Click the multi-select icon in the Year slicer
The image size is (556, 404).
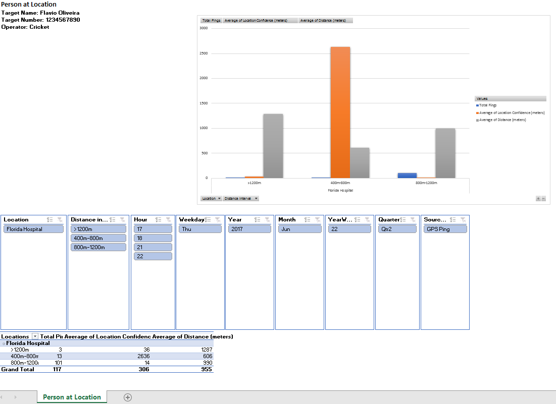point(257,220)
